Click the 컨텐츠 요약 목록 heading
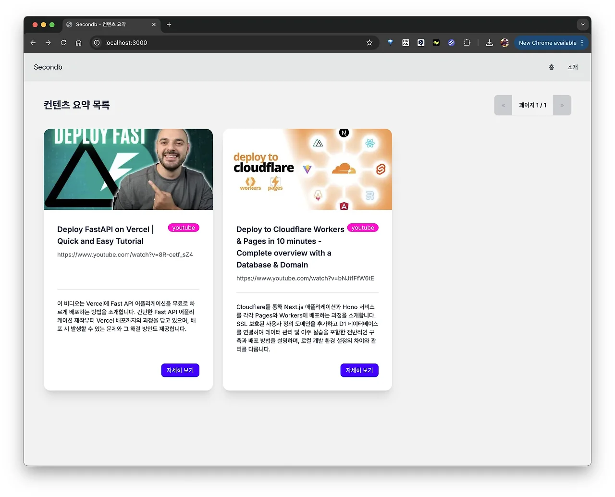Image resolution: width=615 pixels, height=497 pixels. point(77,105)
